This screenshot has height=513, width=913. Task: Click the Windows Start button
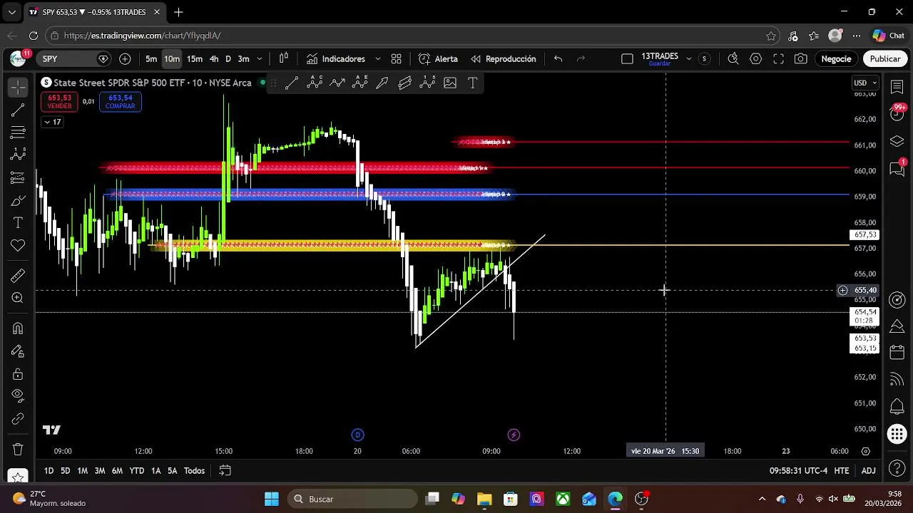tap(272, 499)
